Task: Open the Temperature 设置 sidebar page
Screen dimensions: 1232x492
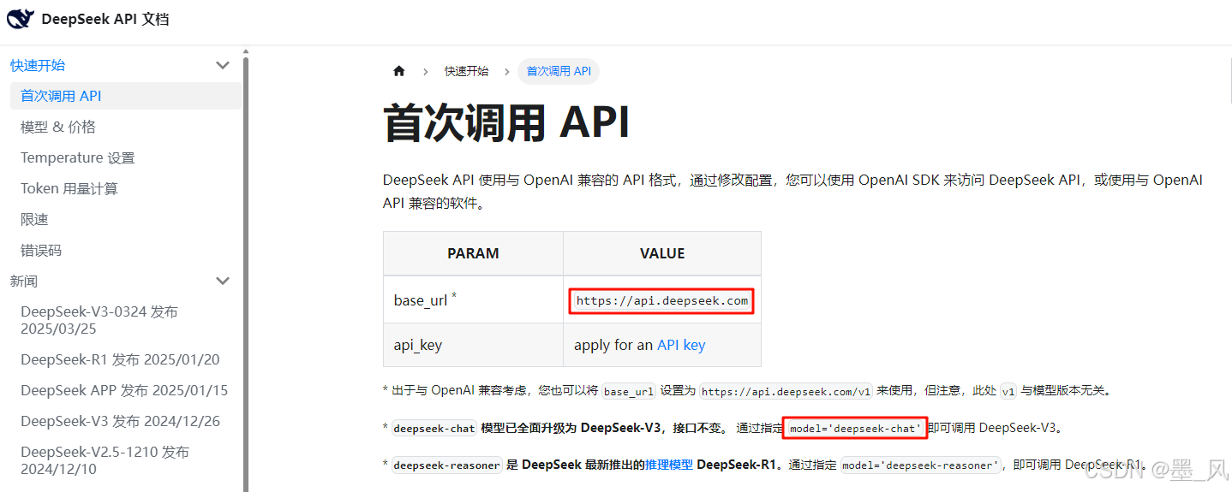Action: 78,157
